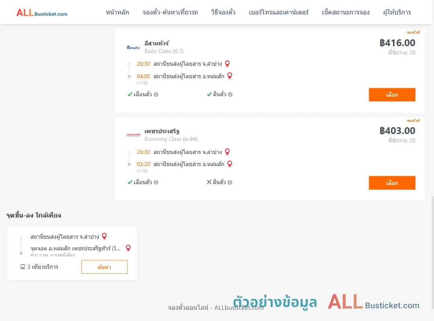Click the 03:20 arrival time

(143, 164)
